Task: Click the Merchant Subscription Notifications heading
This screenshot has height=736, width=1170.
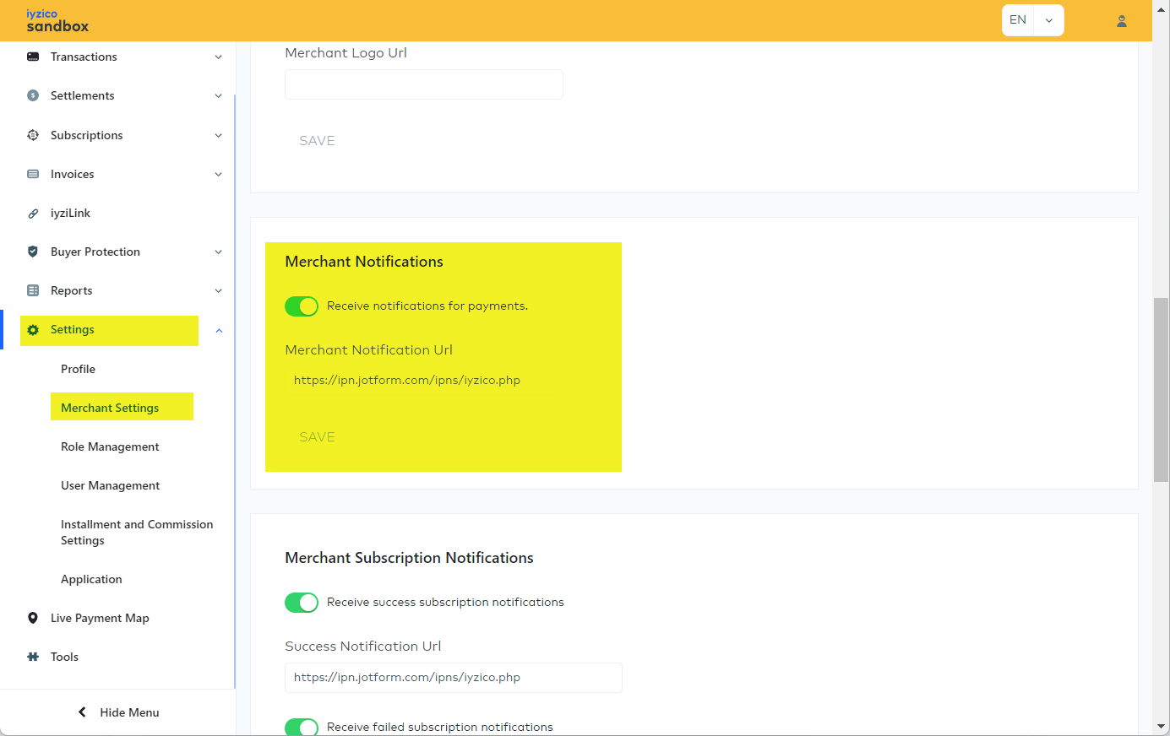Action: point(409,558)
